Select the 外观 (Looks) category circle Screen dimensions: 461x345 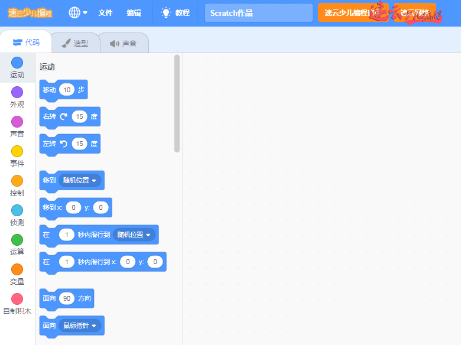coord(17,92)
